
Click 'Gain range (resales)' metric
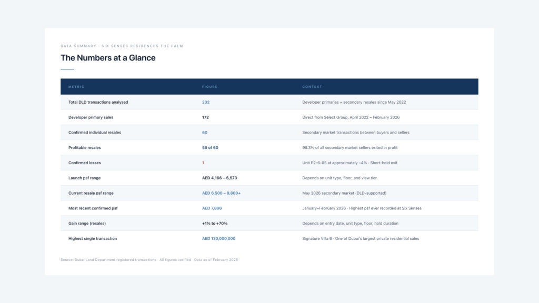coord(87,223)
